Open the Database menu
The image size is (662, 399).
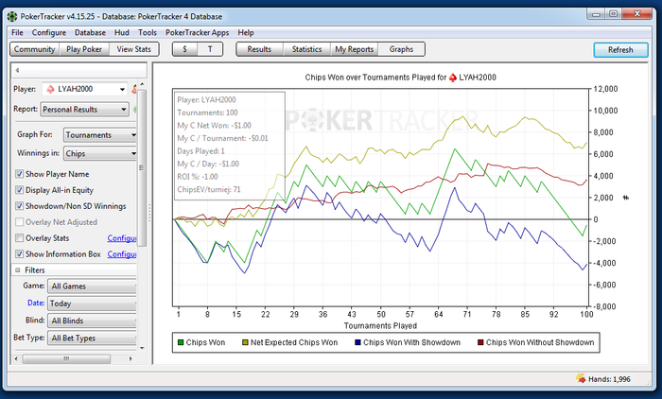click(90, 32)
